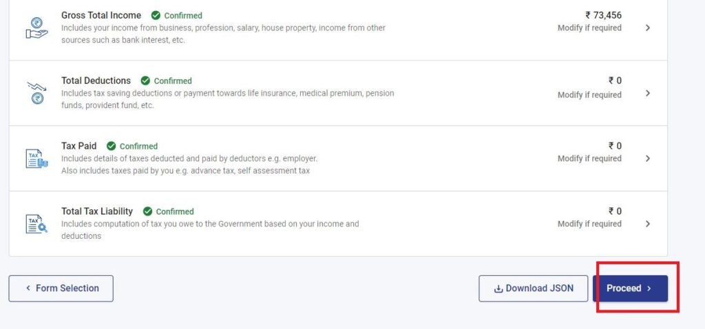
Task: Click the green Confirmed checkmark beside Total Deductions
Action: (145, 81)
